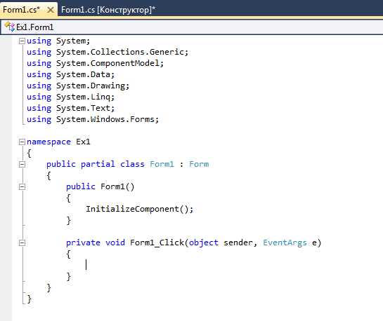Click the 'object' keyword in parameters
The height and width of the screenshot is (321, 383).
pyautogui.click(x=204, y=243)
